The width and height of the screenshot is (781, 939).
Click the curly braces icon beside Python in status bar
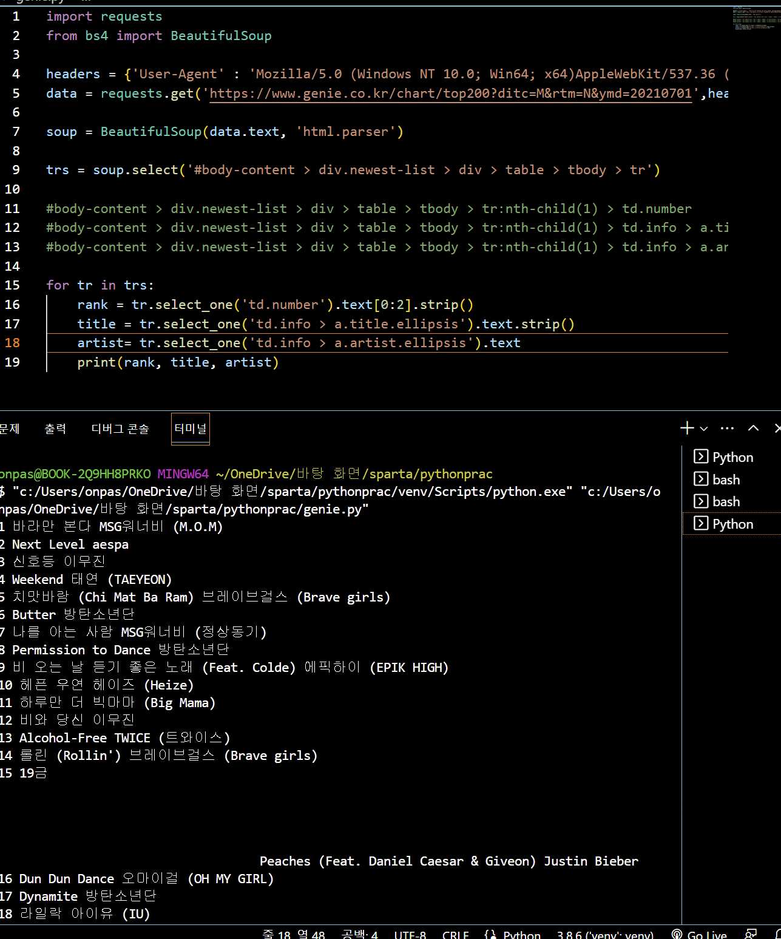tap(491, 934)
